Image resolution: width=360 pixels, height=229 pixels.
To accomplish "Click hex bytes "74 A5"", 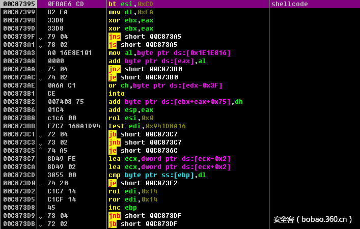I will (x=58, y=151).
